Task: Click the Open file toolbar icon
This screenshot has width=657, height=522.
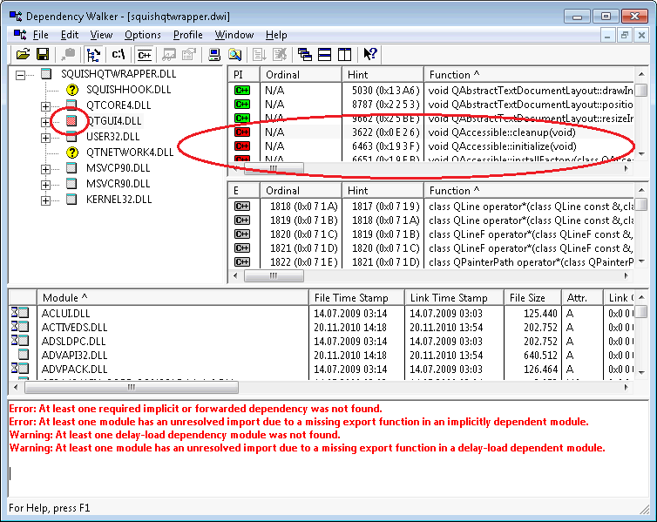Action: point(24,55)
